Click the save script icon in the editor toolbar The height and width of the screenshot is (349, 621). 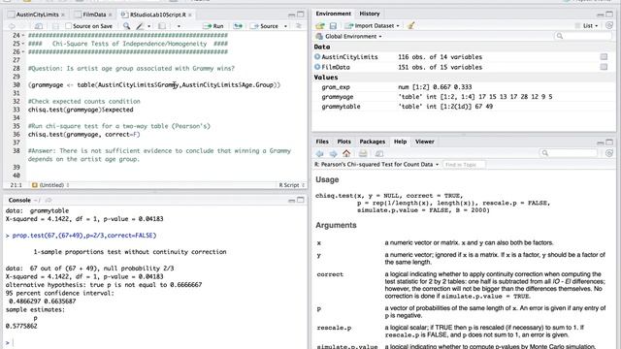click(55, 26)
